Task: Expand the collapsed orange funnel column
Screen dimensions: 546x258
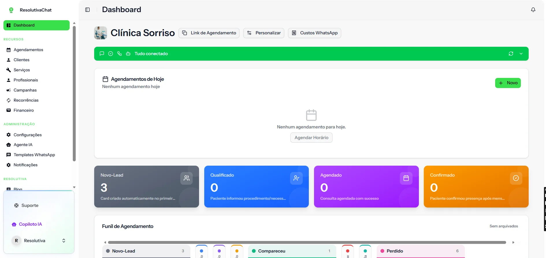Action: [237, 251]
